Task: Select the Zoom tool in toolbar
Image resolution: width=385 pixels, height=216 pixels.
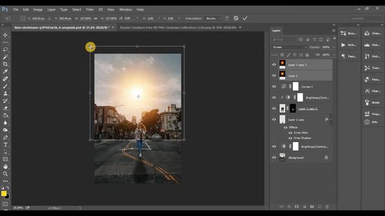Action: coord(5,174)
